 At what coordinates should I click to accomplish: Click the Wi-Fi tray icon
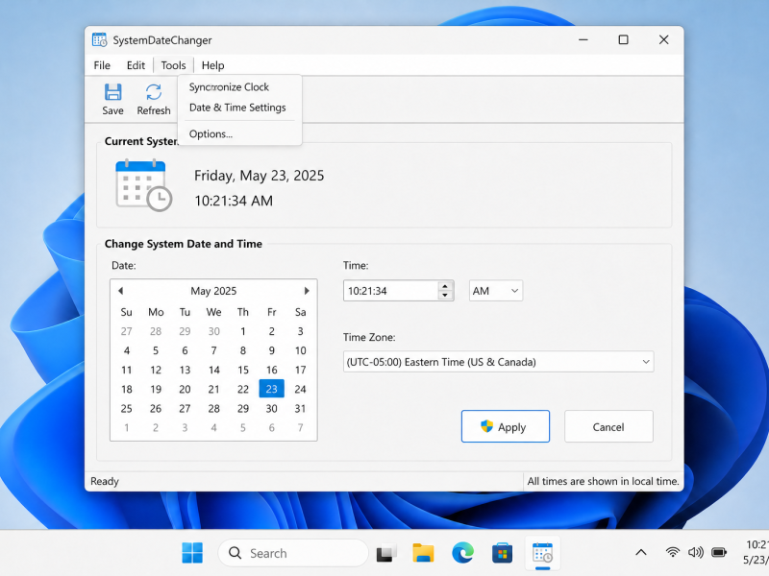pyautogui.click(x=672, y=553)
